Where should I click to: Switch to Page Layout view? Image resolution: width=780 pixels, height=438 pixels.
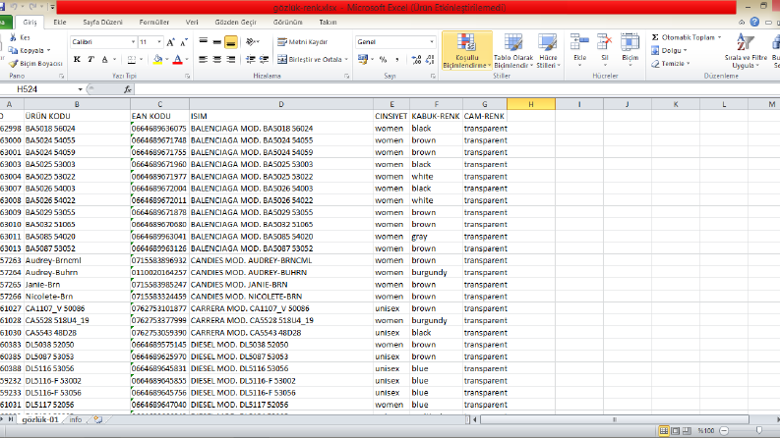tap(675, 430)
